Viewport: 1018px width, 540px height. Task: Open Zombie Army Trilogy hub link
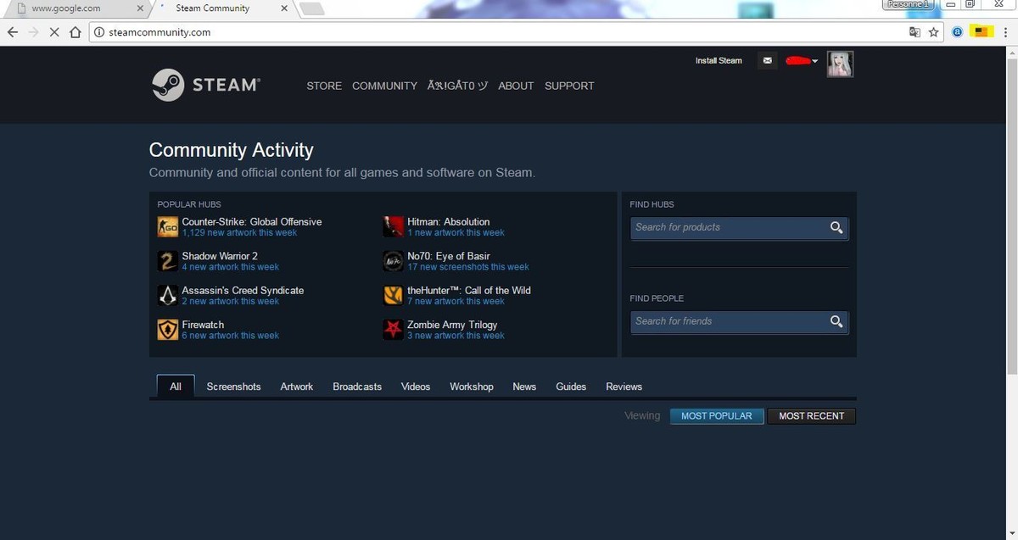452,325
